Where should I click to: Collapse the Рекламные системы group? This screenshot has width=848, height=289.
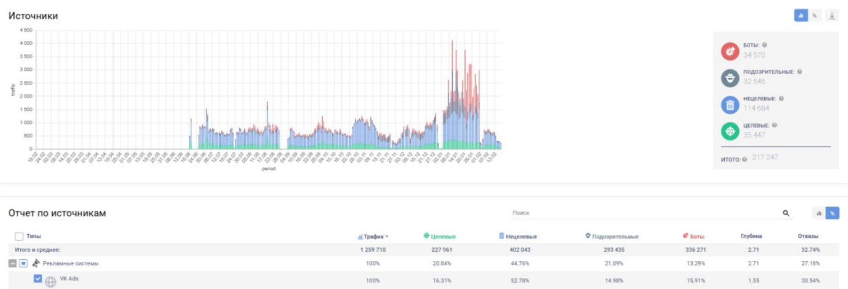tap(12, 263)
